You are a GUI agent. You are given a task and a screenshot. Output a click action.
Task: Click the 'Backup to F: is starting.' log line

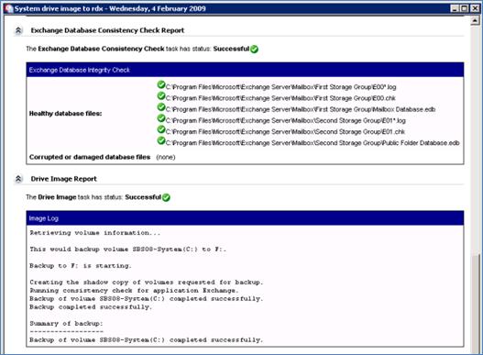(x=81, y=265)
